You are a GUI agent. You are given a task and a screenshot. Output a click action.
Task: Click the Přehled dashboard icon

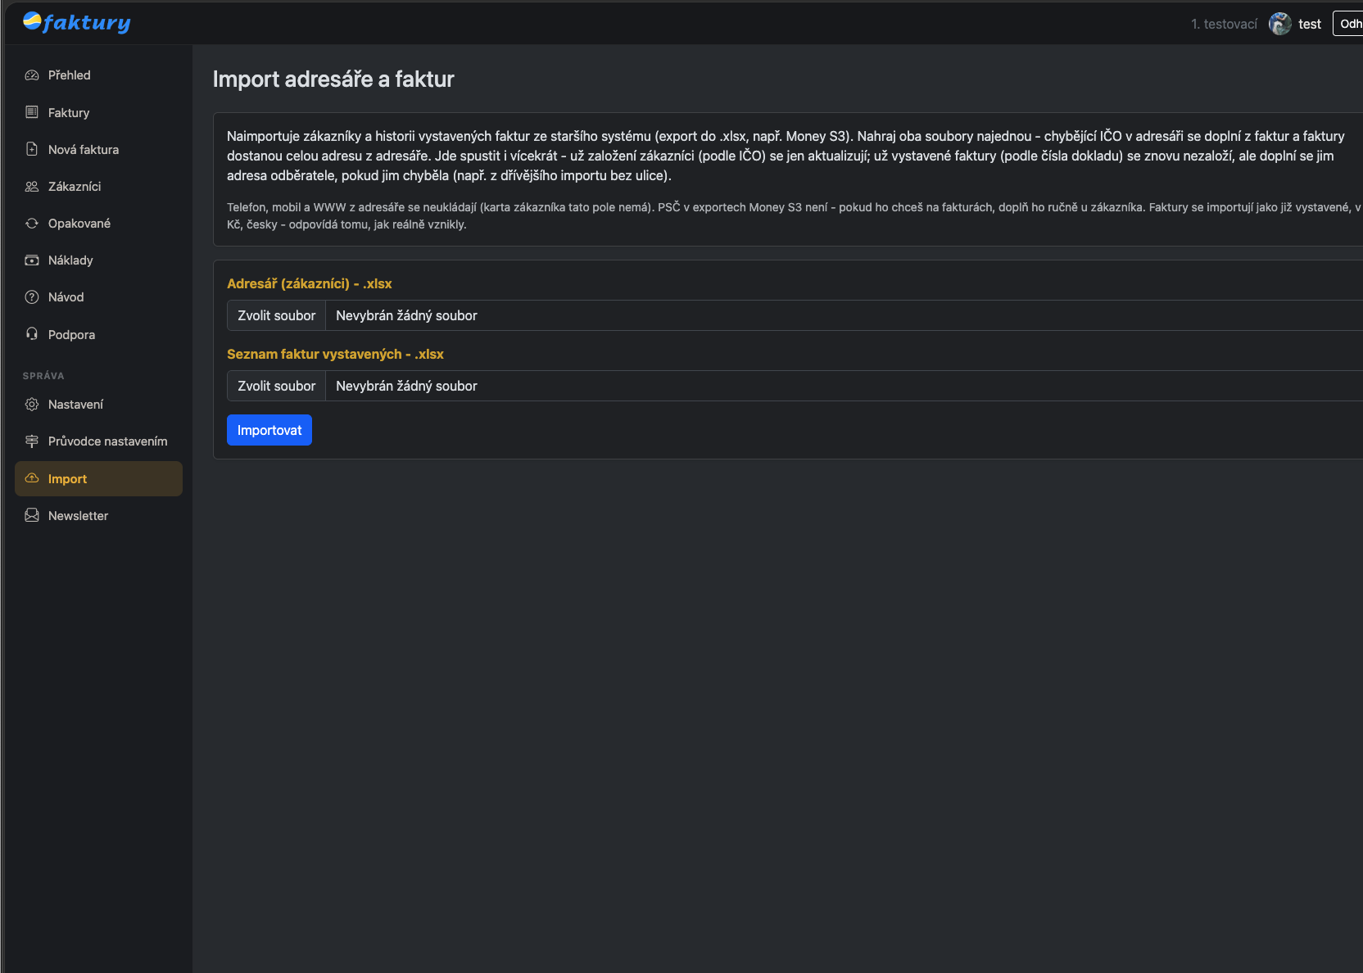[32, 75]
